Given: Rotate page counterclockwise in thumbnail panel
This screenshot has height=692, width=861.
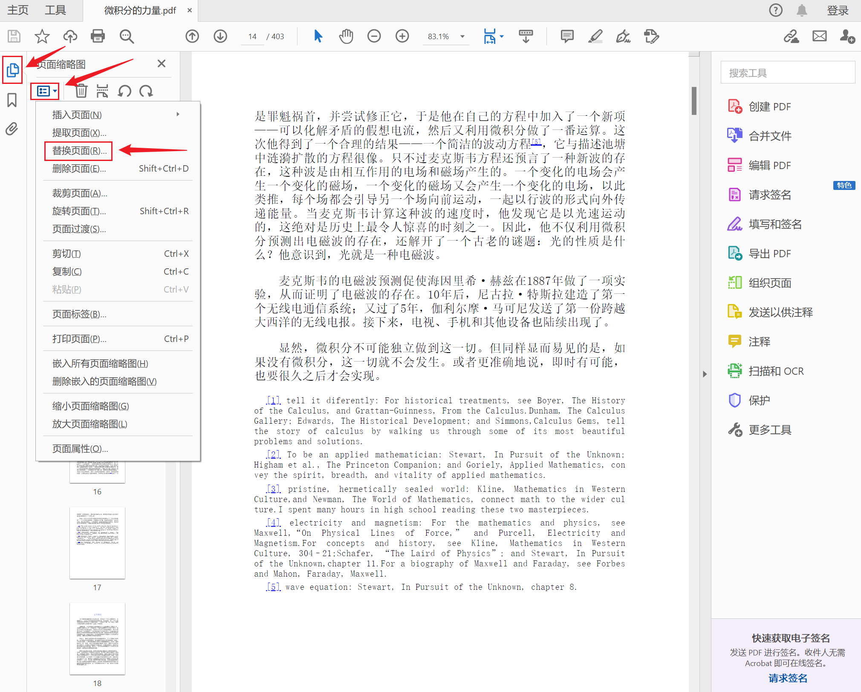Looking at the screenshot, I should point(124,90).
